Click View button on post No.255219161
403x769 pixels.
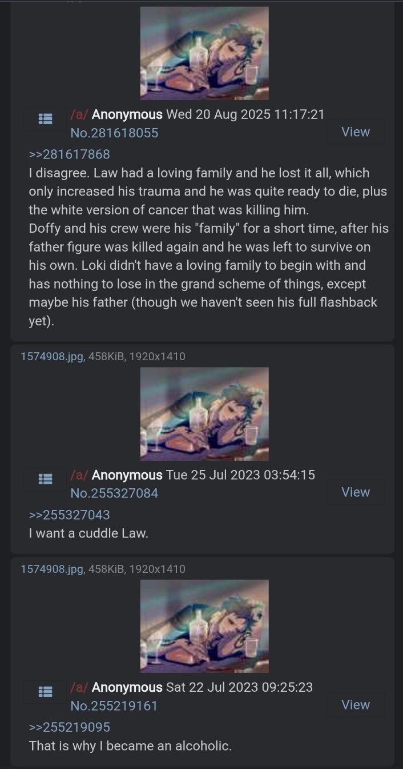click(x=356, y=705)
